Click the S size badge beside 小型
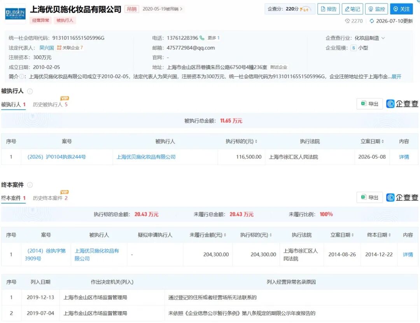 pyautogui.click(x=353, y=48)
